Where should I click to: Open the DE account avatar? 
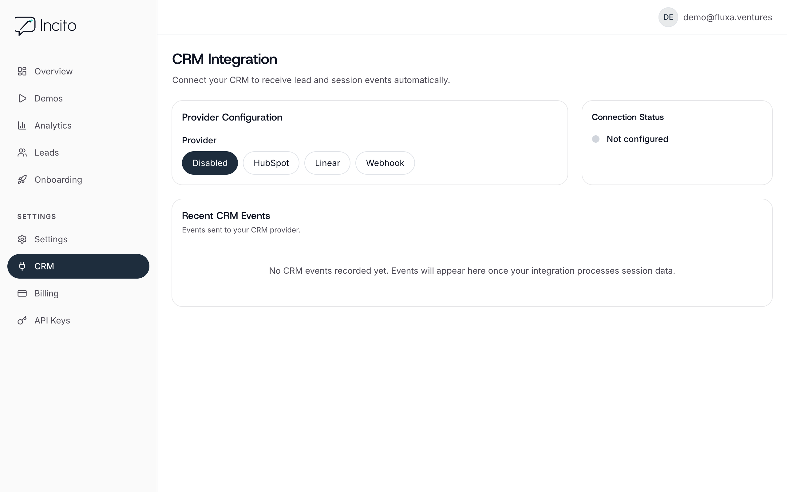[x=668, y=17]
